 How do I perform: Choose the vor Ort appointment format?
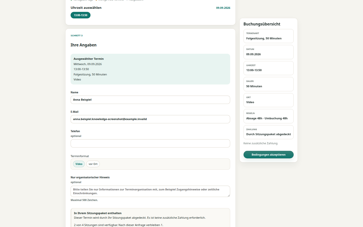click(x=93, y=164)
